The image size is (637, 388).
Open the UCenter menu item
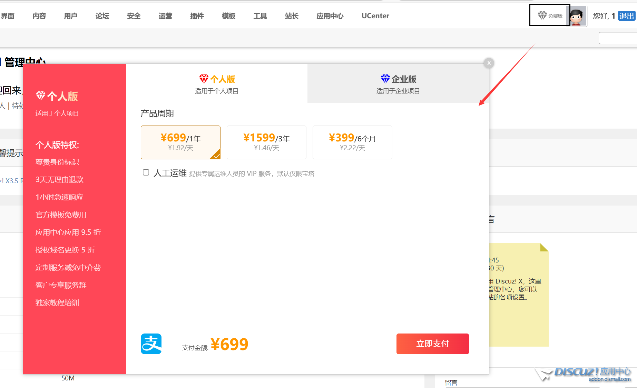pyautogui.click(x=375, y=16)
